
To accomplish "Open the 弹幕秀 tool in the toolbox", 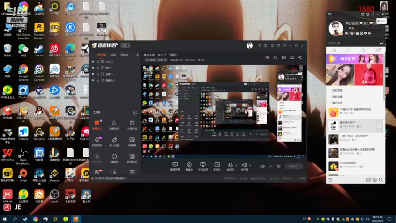I will [114, 158].
